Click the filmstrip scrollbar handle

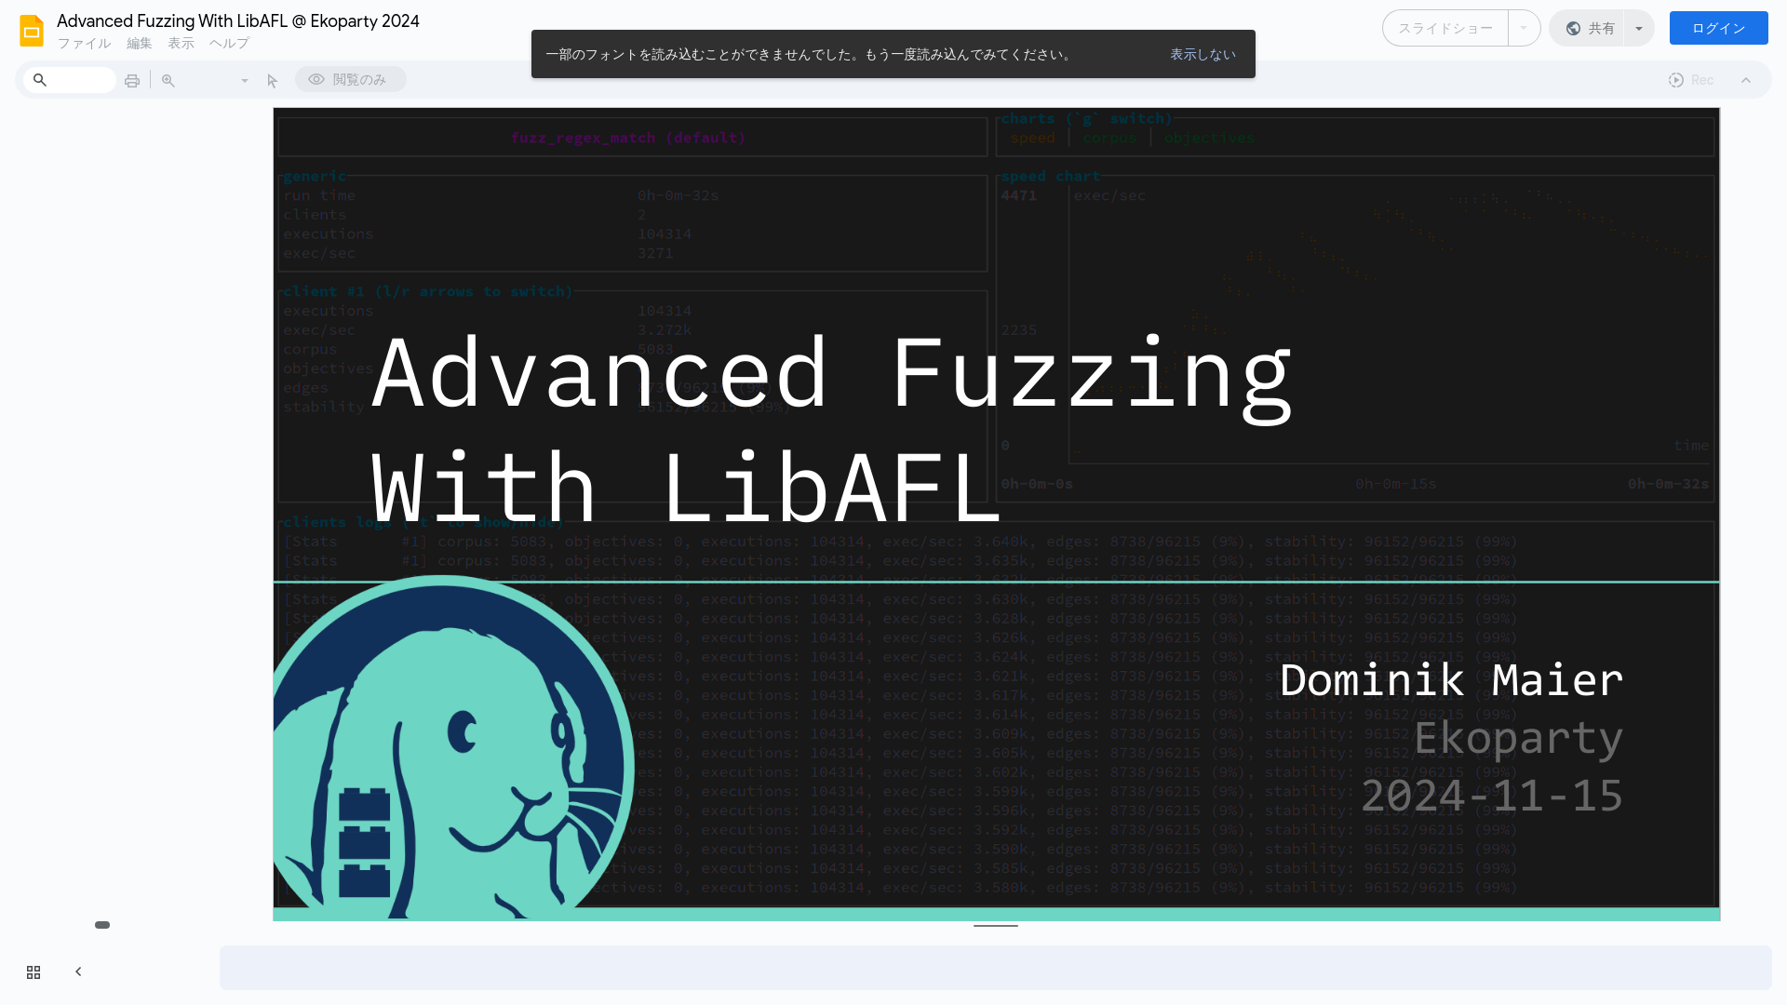(102, 925)
